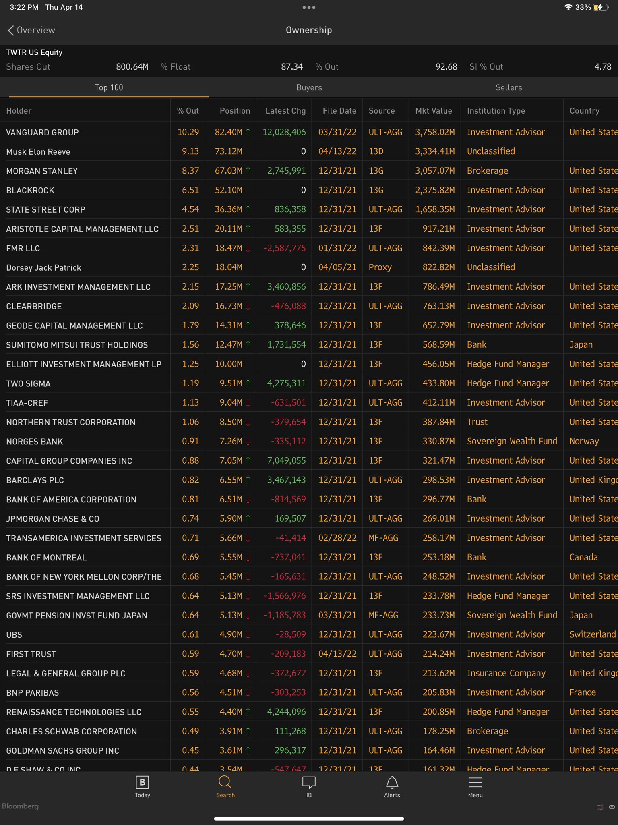Select NORTHERN TRUST CORPORATION row
Image resolution: width=618 pixels, height=825 pixels.
(309, 422)
